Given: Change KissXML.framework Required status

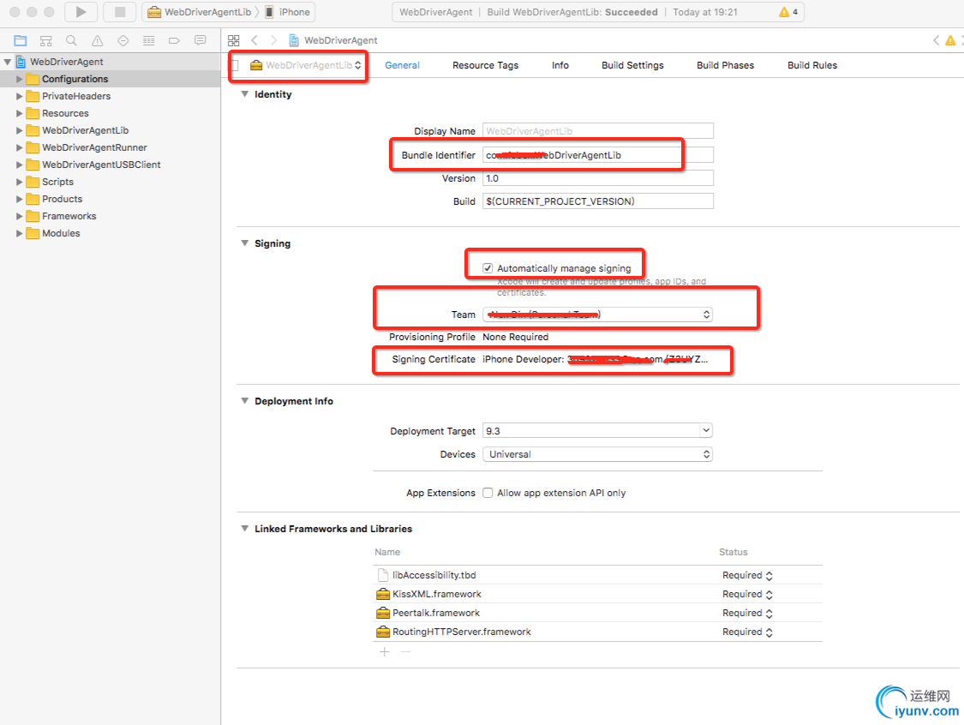Looking at the screenshot, I should [x=747, y=594].
